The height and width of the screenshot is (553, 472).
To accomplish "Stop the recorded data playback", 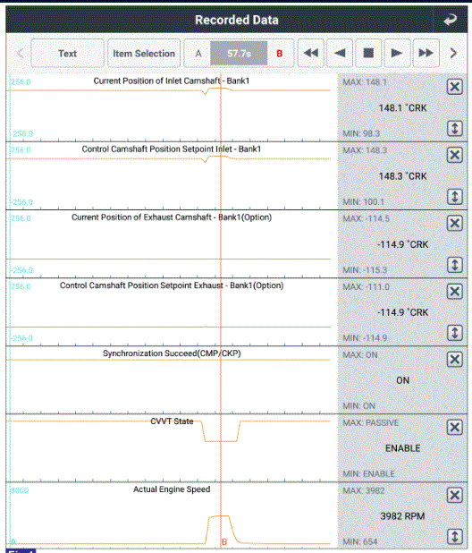I will point(368,54).
